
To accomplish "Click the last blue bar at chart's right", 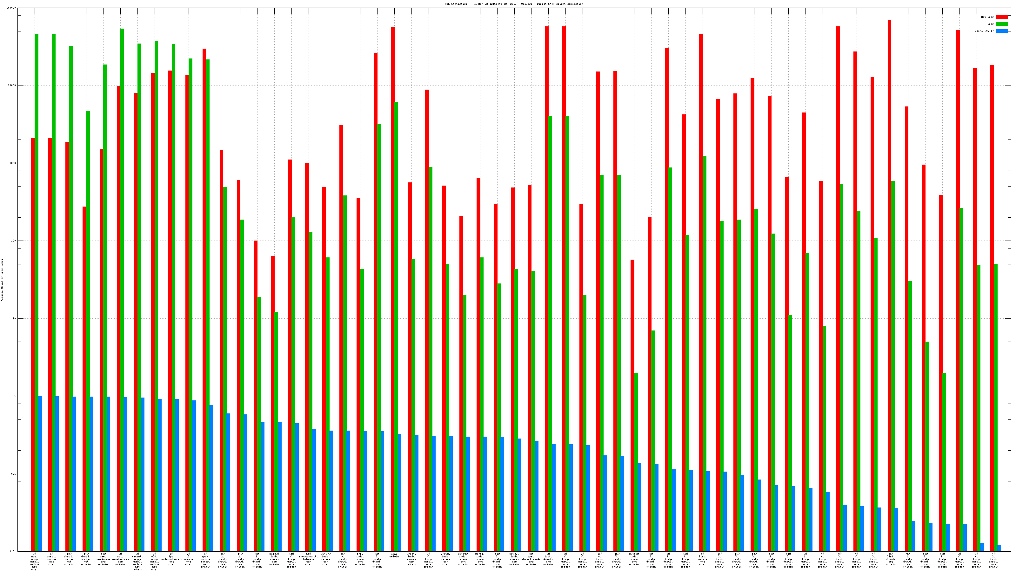I will (x=999, y=548).
